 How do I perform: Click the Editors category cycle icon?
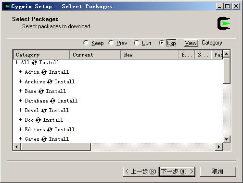click(x=50, y=130)
